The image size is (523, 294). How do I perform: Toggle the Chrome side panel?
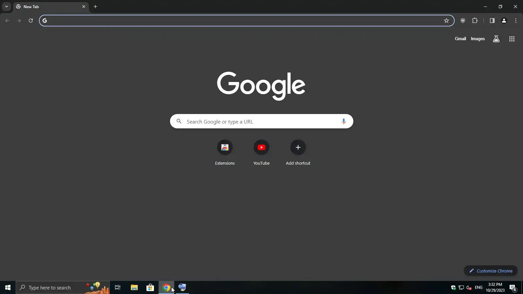[x=492, y=21]
